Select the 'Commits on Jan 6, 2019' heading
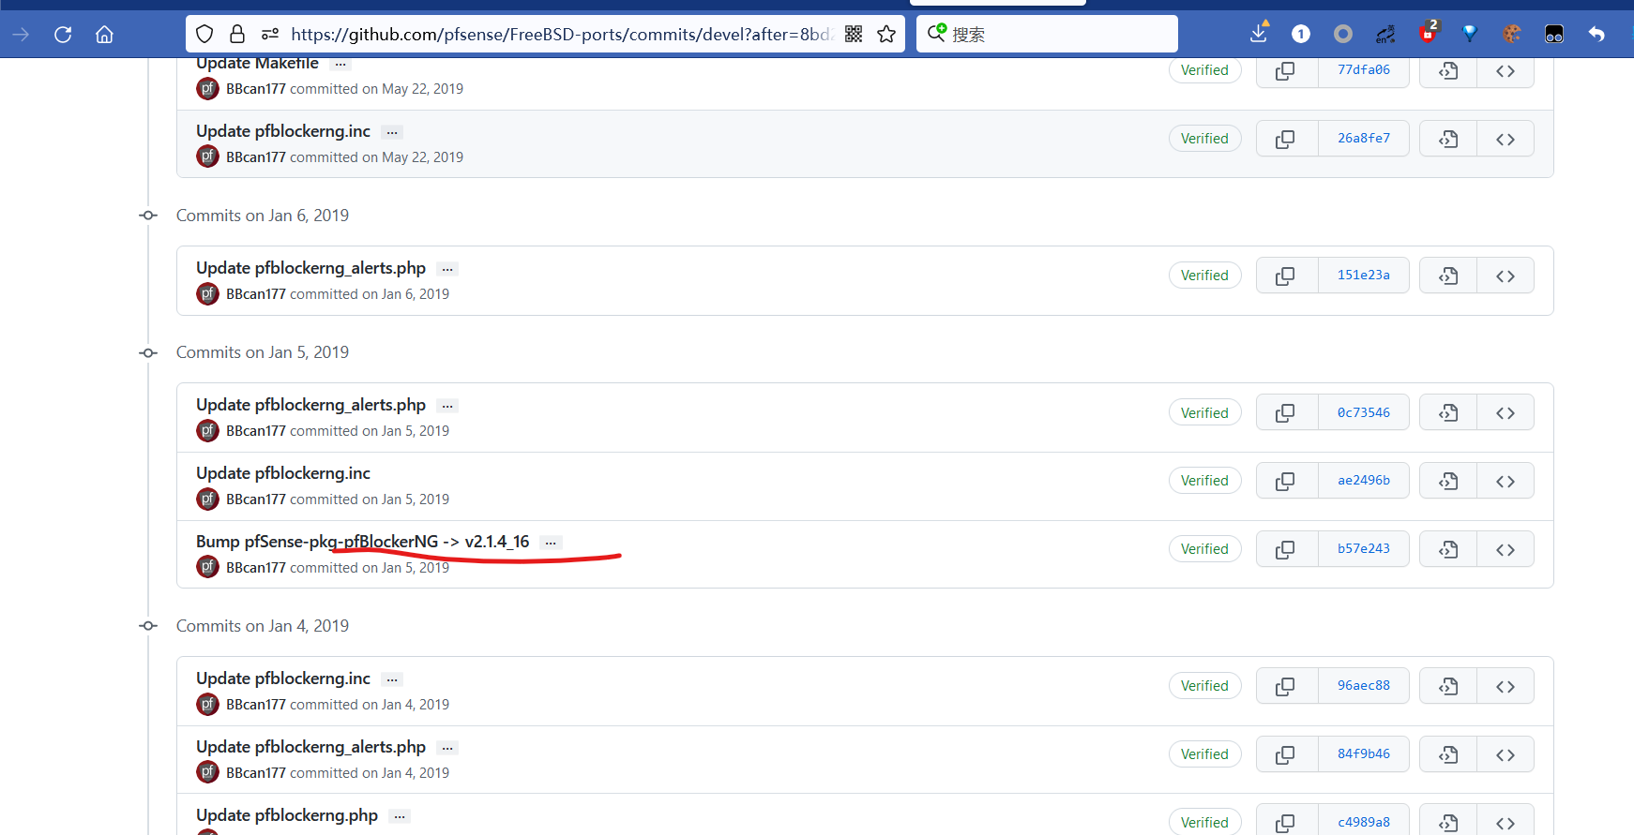 pyautogui.click(x=263, y=216)
